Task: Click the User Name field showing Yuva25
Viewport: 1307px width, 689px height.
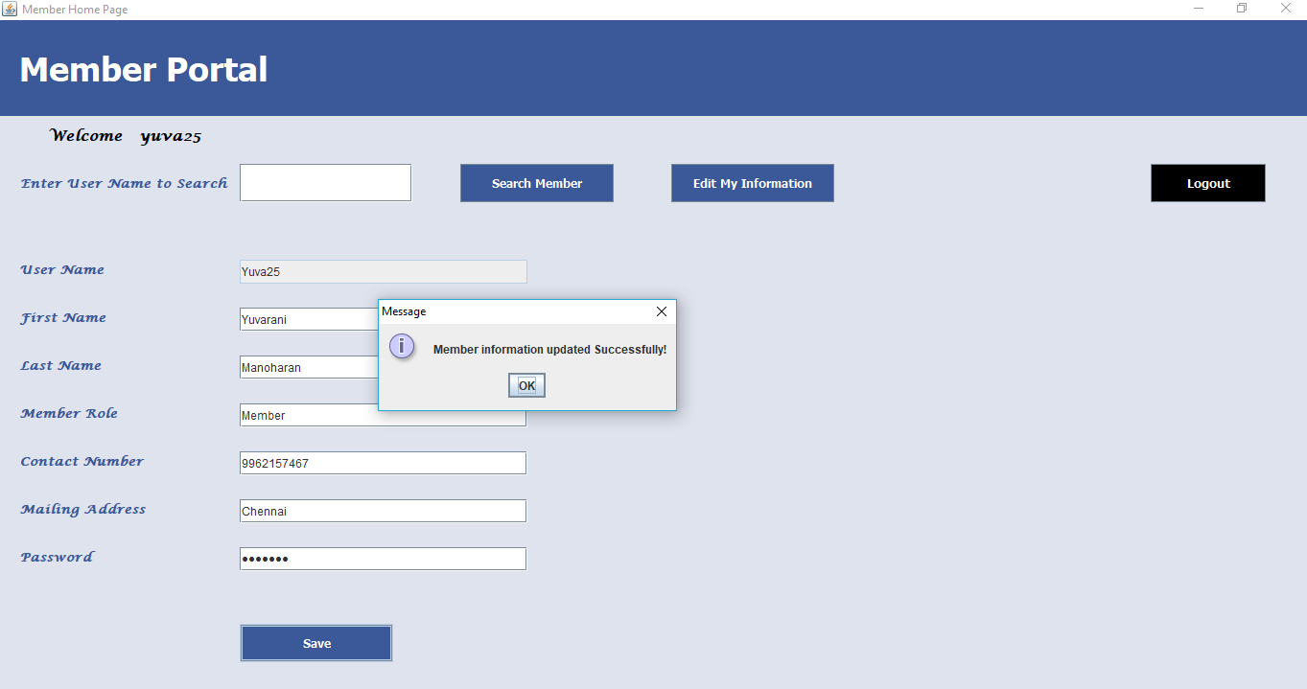Action: [x=383, y=272]
